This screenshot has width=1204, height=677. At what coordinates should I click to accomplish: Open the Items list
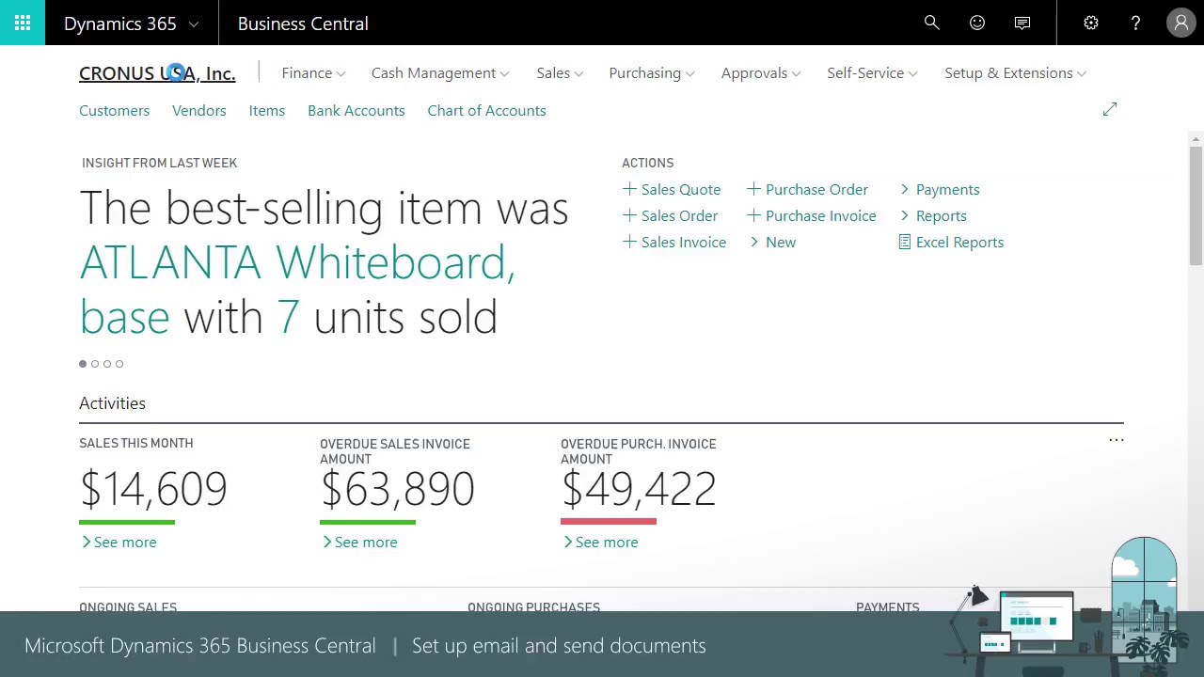pyautogui.click(x=266, y=110)
